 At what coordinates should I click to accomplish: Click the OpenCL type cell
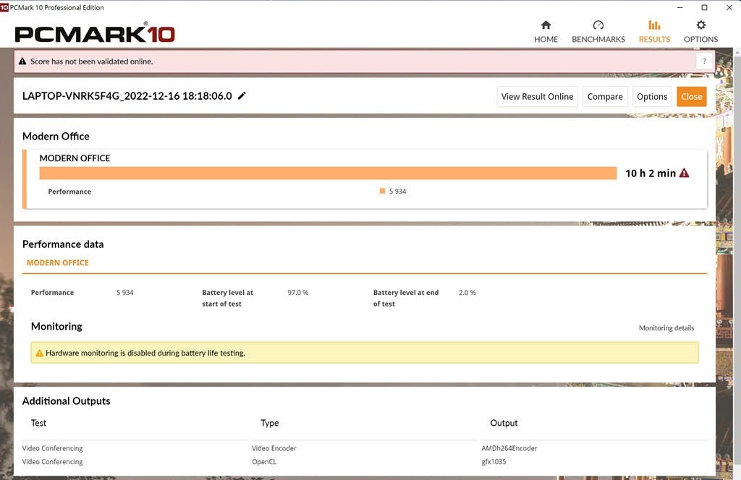[264, 462]
